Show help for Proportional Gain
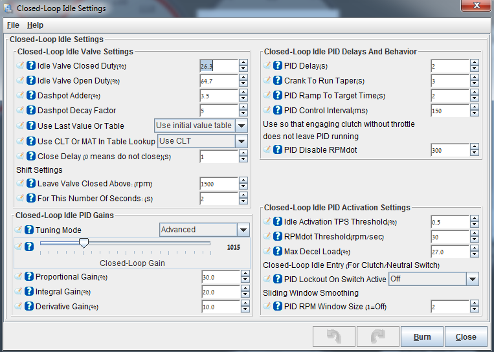Viewport: 494px width, 352px height. point(29,276)
